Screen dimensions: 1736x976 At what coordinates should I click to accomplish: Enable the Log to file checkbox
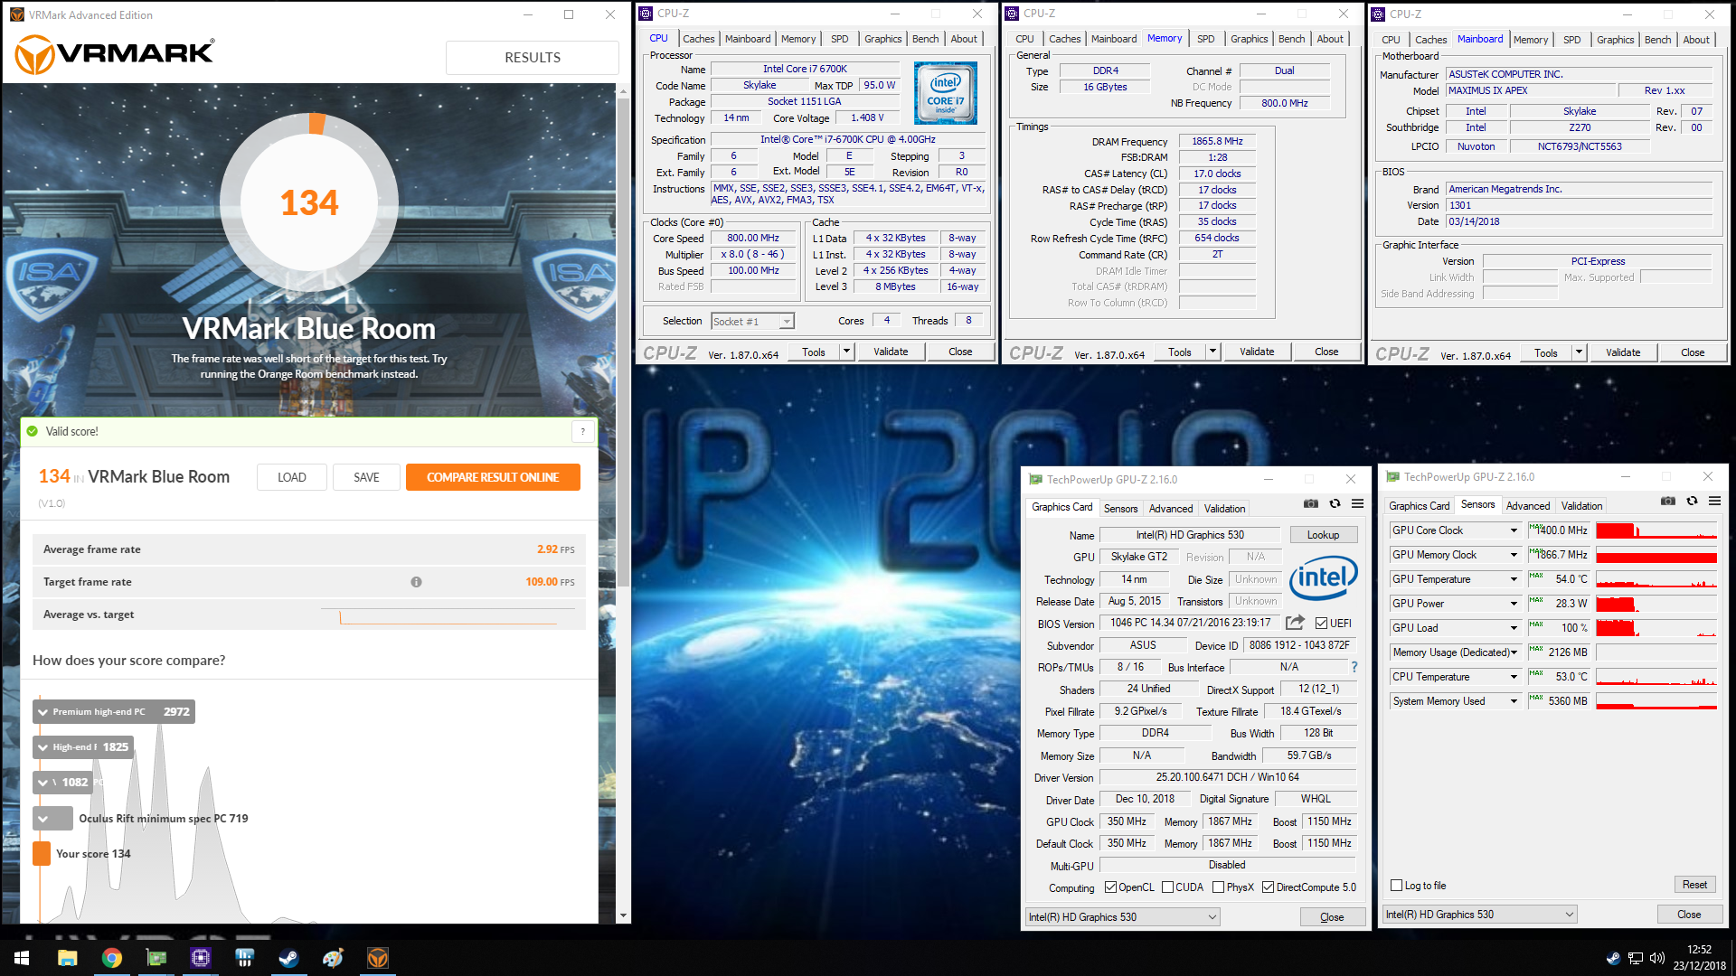point(1396,885)
